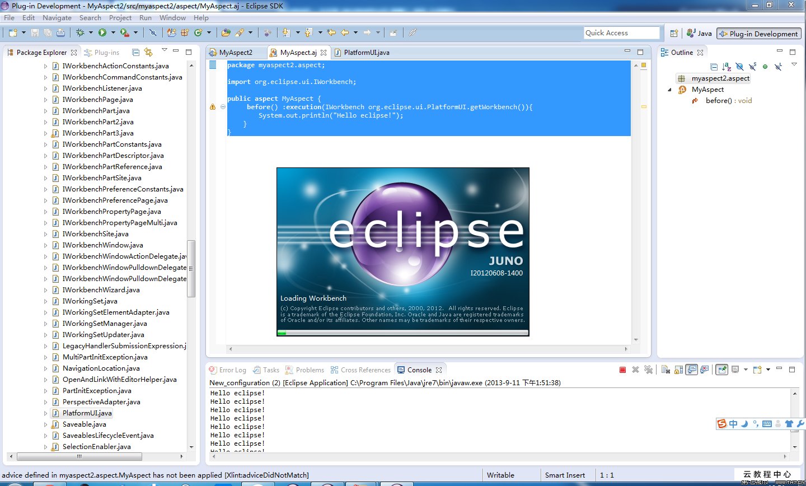Navigate back with the yellow left arrow
806x486 pixels.
coord(345,32)
